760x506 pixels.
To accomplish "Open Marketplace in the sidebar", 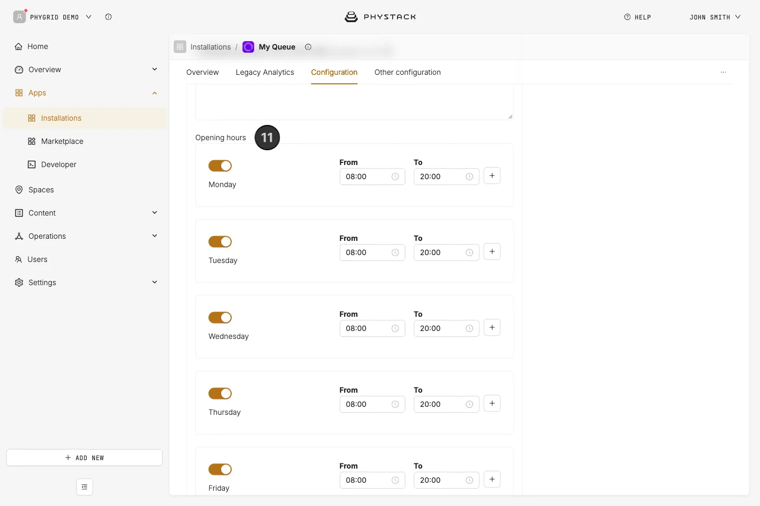I will [x=84, y=141].
